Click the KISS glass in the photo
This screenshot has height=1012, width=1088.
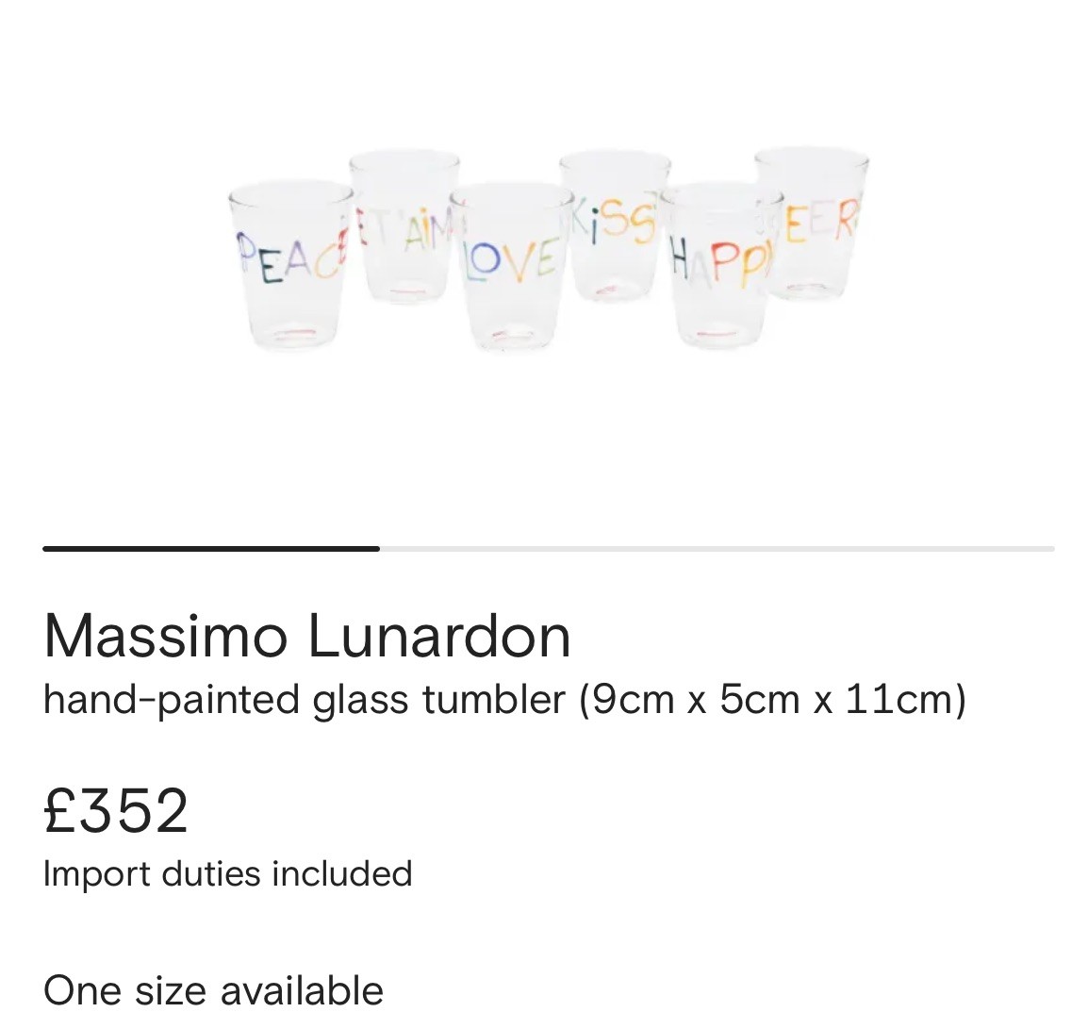(x=615, y=225)
